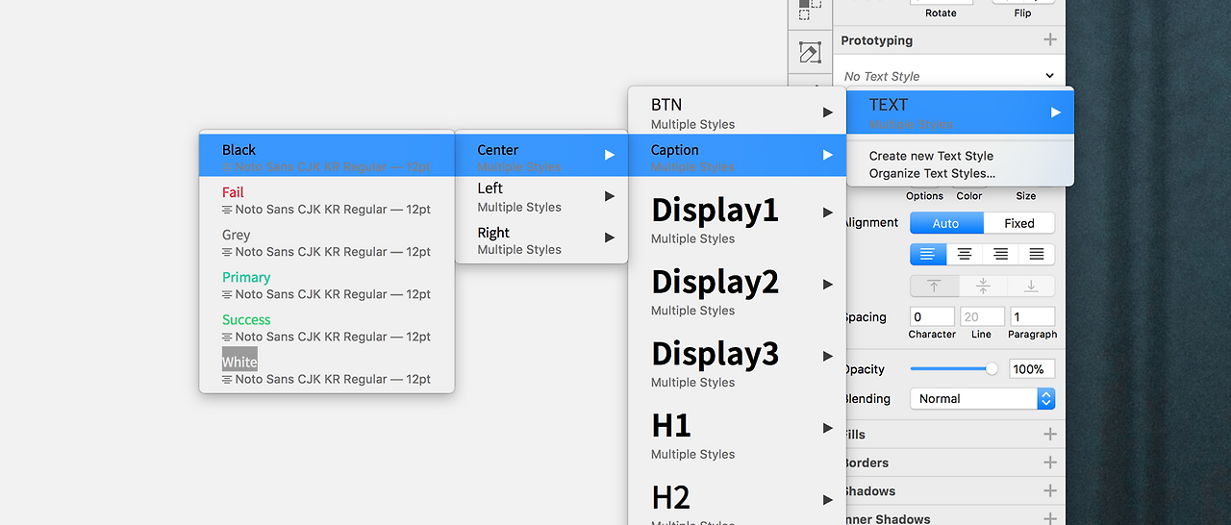Edit the Character spacing field
The image size is (1231, 525).
[x=932, y=316]
